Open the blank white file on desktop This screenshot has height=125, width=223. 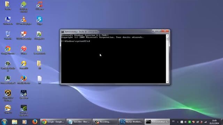click(x=39, y=80)
